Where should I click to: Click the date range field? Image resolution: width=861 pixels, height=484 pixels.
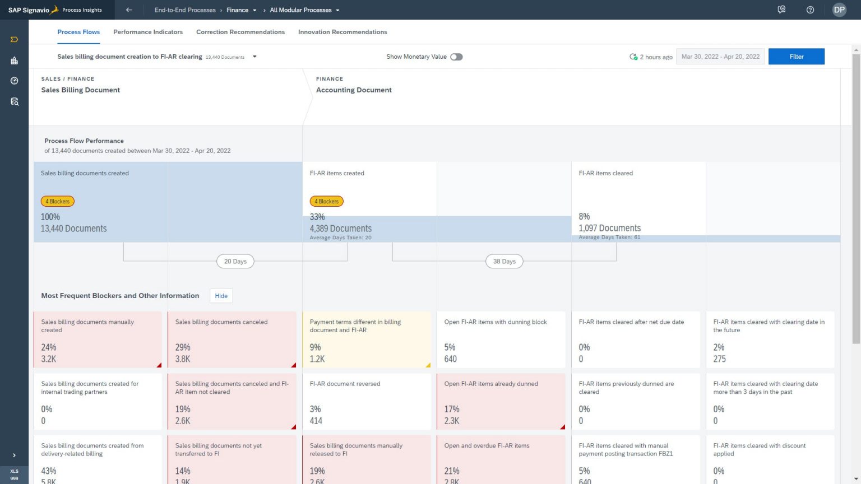(x=720, y=57)
